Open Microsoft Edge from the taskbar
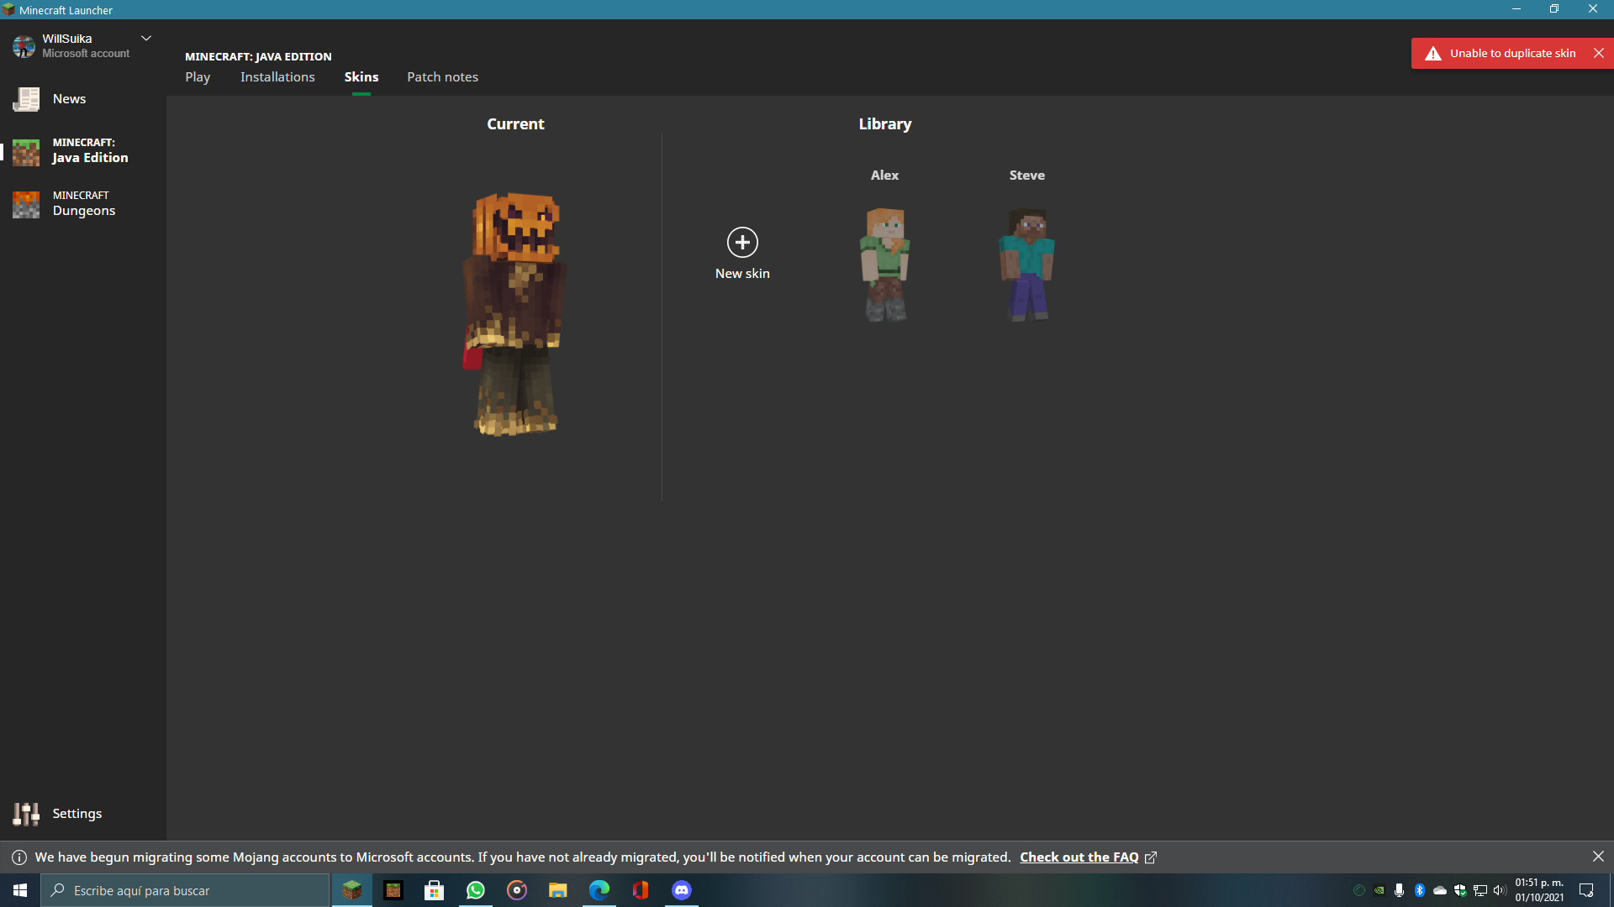Image resolution: width=1614 pixels, height=907 pixels. (599, 890)
